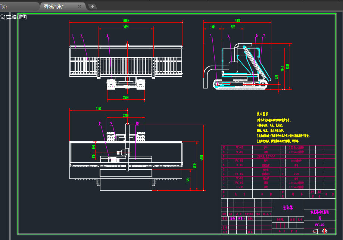Select the PC-08 row in parts list
The height and width of the screenshot is (240, 343).
coord(239,147)
